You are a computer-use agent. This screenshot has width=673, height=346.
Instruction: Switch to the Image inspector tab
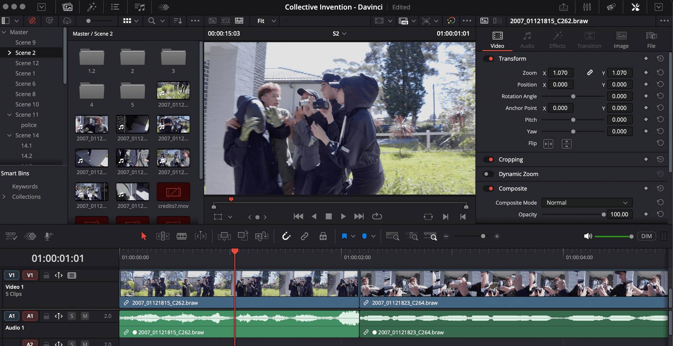point(621,40)
